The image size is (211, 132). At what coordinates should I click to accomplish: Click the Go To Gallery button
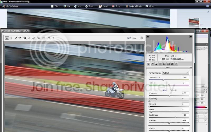click(x=10, y=6)
